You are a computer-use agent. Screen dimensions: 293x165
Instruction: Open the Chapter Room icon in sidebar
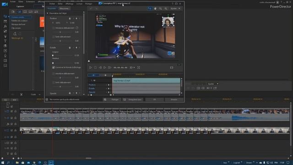pos(5,60)
